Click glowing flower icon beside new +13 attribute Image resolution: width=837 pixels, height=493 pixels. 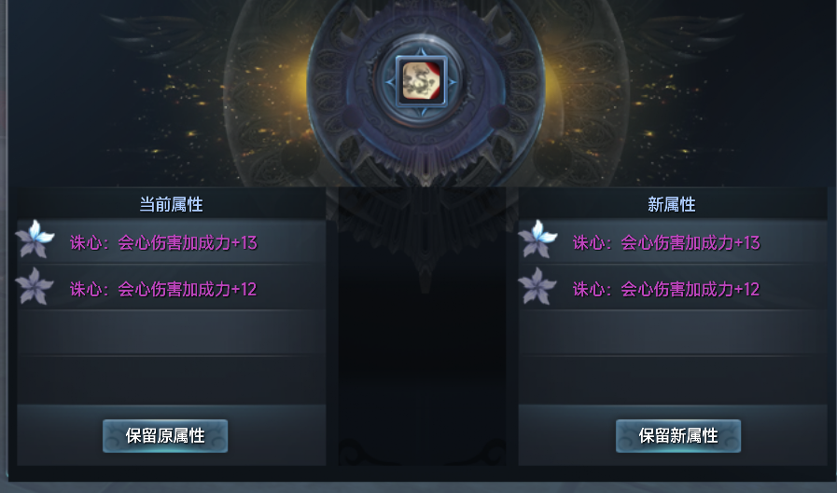[537, 240]
